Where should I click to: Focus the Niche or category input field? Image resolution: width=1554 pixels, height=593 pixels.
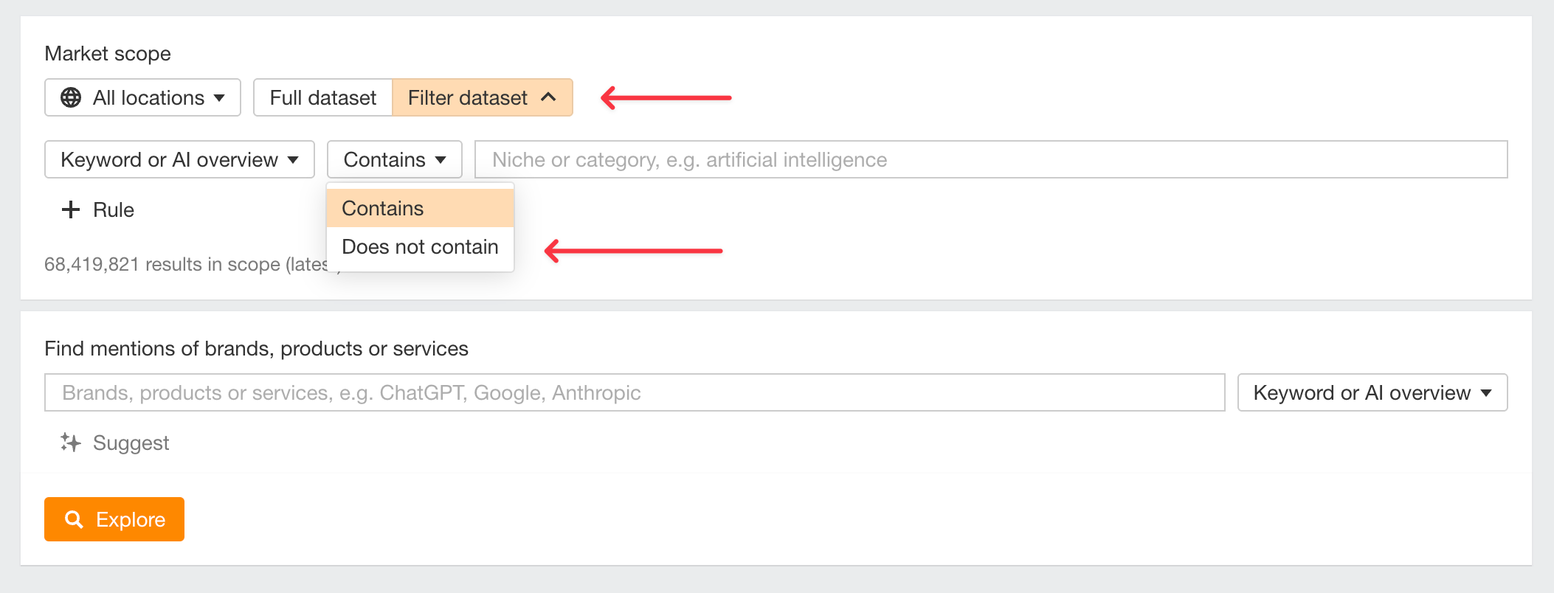(991, 159)
